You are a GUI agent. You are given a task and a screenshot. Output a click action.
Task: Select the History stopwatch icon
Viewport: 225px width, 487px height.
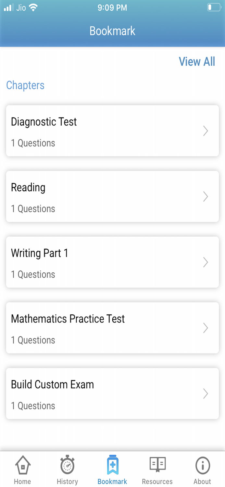coord(67,466)
